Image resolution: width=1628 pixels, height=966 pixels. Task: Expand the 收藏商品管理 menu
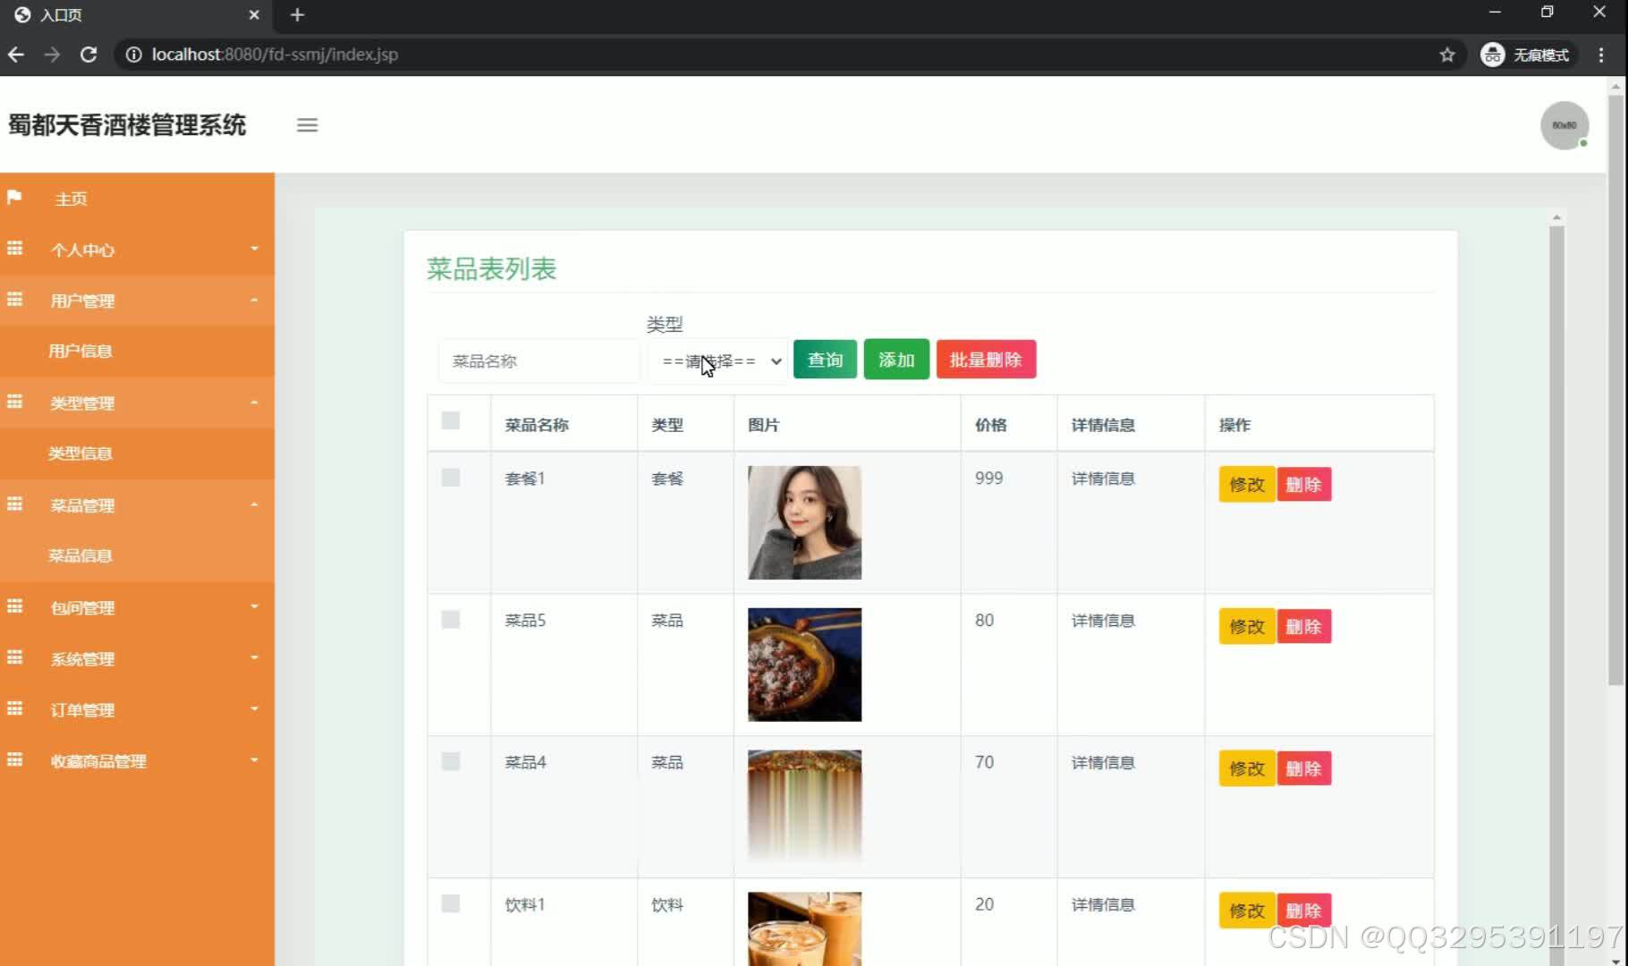coord(137,760)
